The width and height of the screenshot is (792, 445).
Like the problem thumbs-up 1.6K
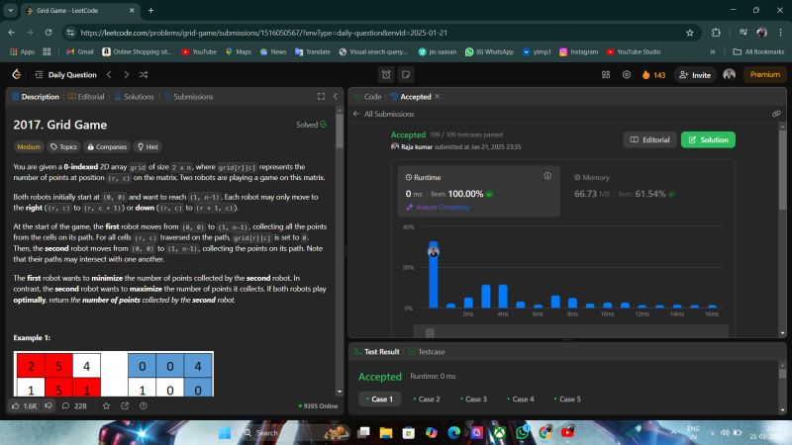coord(24,405)
